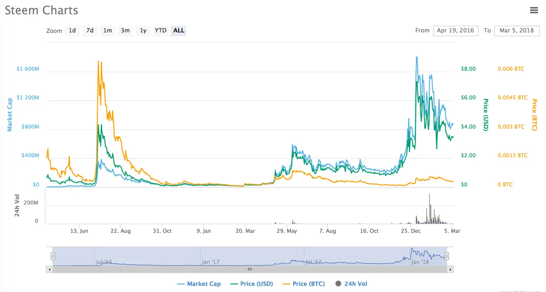The image size is (546, 292).
Task: Click the 20. Mar date label
Action: pyautogui.click(x=245, y=231)
